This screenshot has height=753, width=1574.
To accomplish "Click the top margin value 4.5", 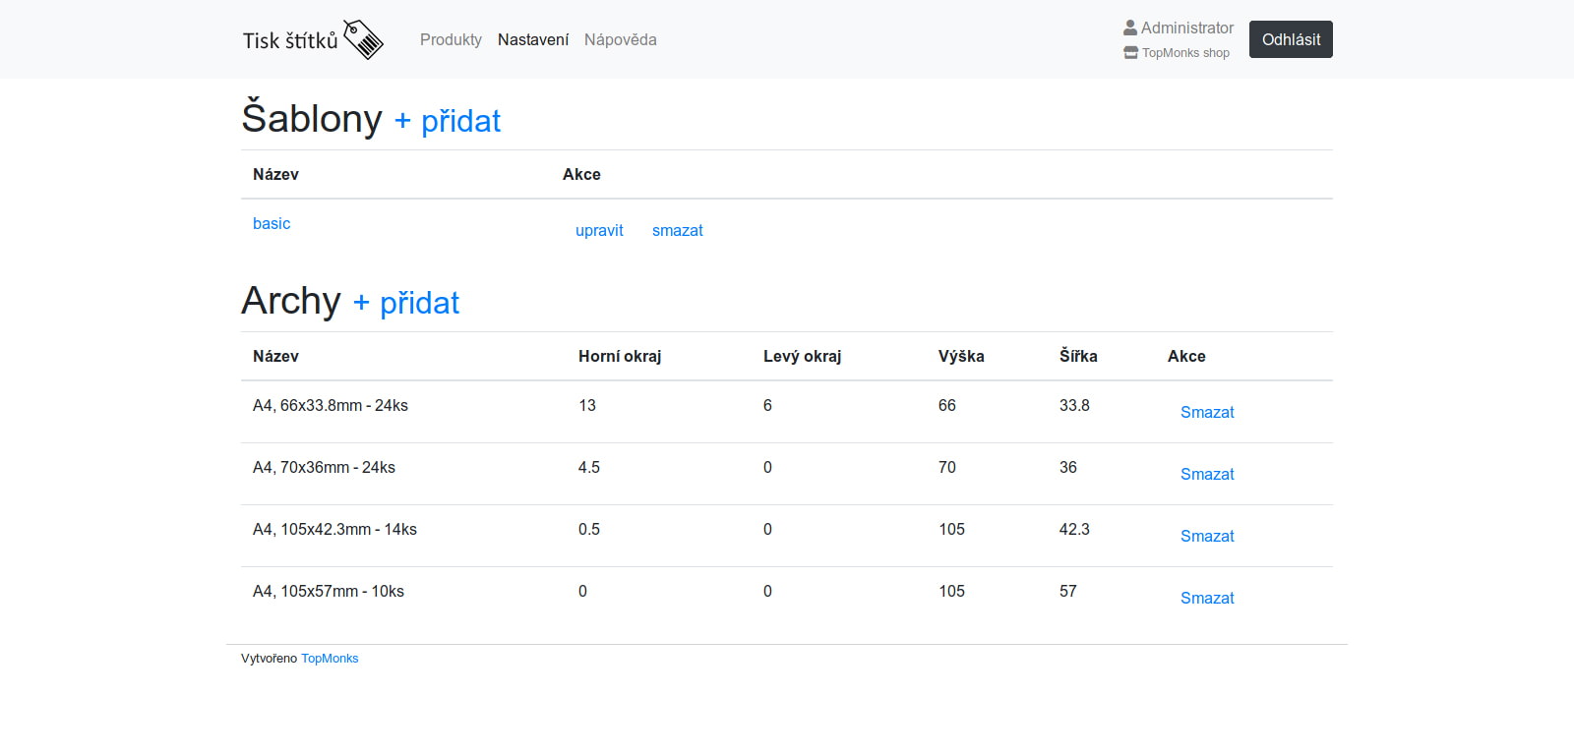I will point(589,467).
